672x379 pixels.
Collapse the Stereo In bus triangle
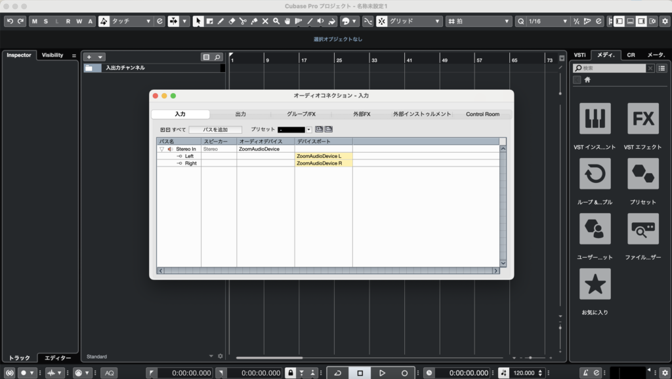tap(162, 149)
